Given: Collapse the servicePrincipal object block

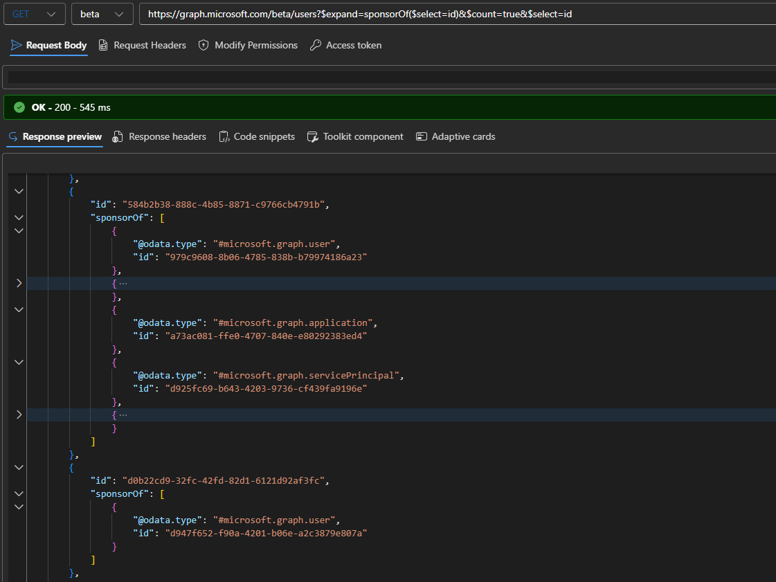Looking at the screenshot, I should tap(19, 362).
